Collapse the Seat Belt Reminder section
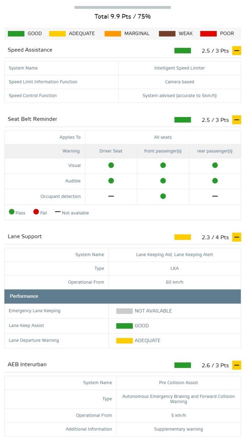Viewport: 246px width, 444px height. click(x=237, y=120)
